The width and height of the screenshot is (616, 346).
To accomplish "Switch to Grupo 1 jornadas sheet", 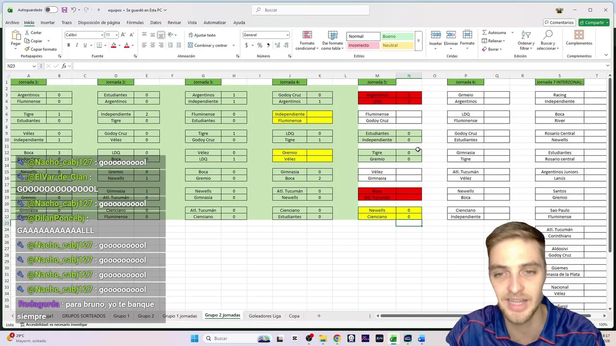I will 180,316.
